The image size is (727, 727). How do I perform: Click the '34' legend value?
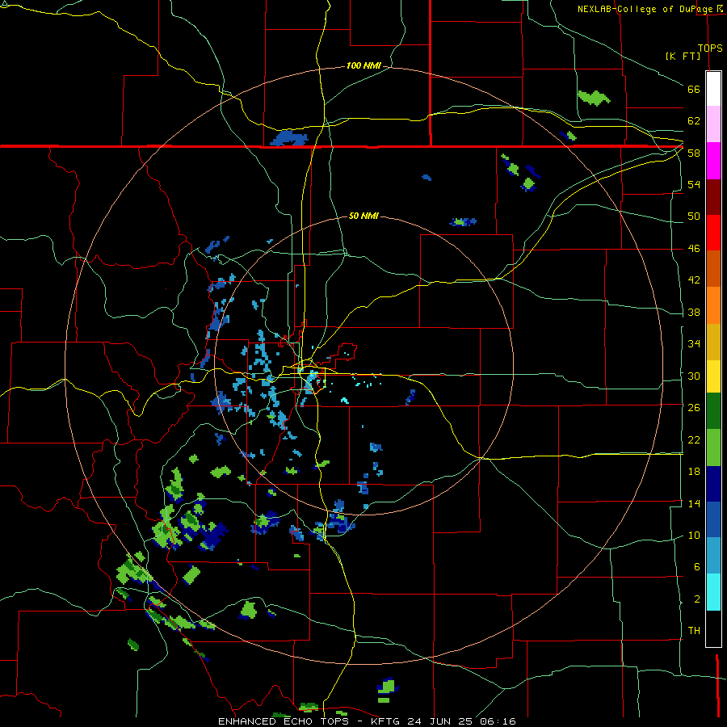(x=694, y=344)
